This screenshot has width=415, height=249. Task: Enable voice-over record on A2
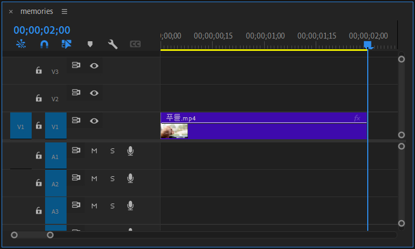(130, 178)
